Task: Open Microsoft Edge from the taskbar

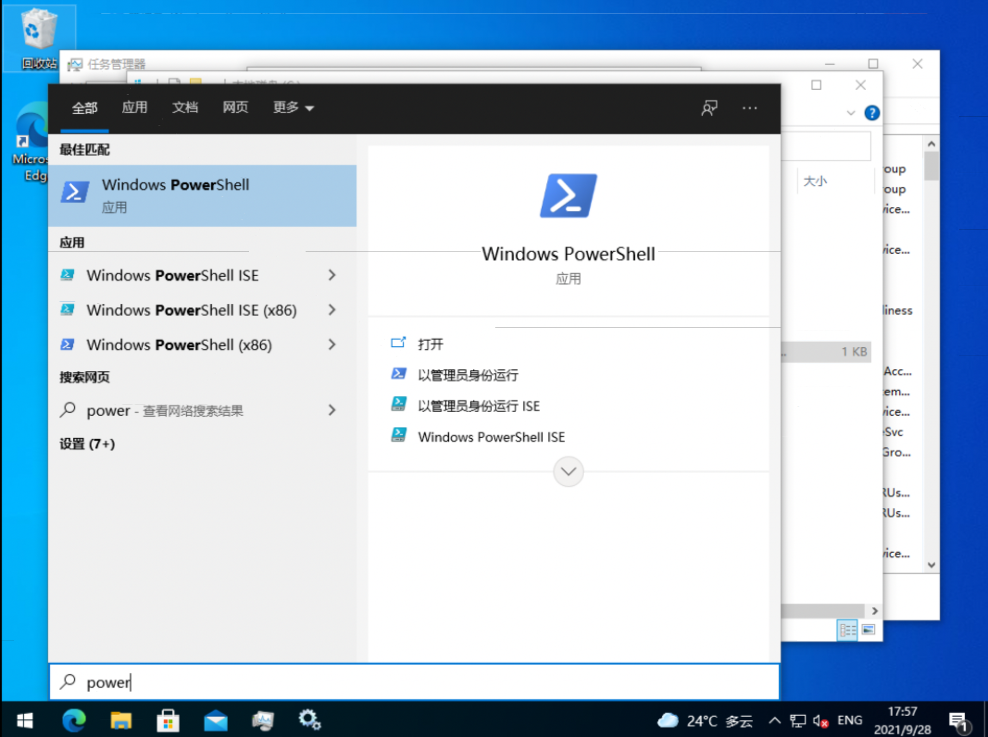Action: pos(74,720)
